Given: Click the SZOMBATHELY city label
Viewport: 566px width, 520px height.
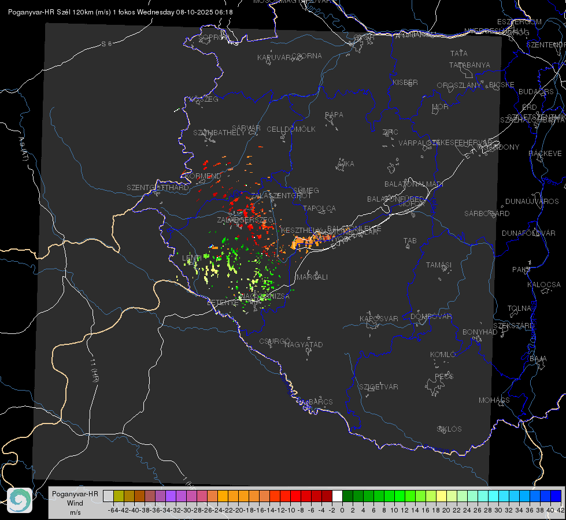Looking at the screenshot, I should point(219,133).
